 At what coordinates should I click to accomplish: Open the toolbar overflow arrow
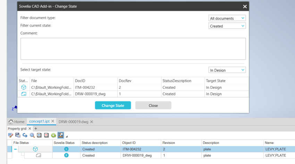[x=67, y=136]
